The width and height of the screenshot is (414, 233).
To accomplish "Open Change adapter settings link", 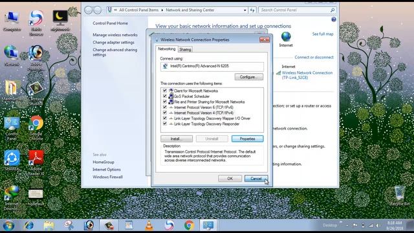I will [114, 42].
